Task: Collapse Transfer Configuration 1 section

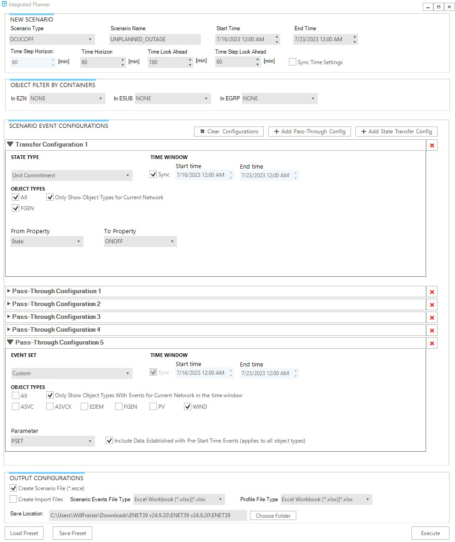Action: (x=10, y=144)
